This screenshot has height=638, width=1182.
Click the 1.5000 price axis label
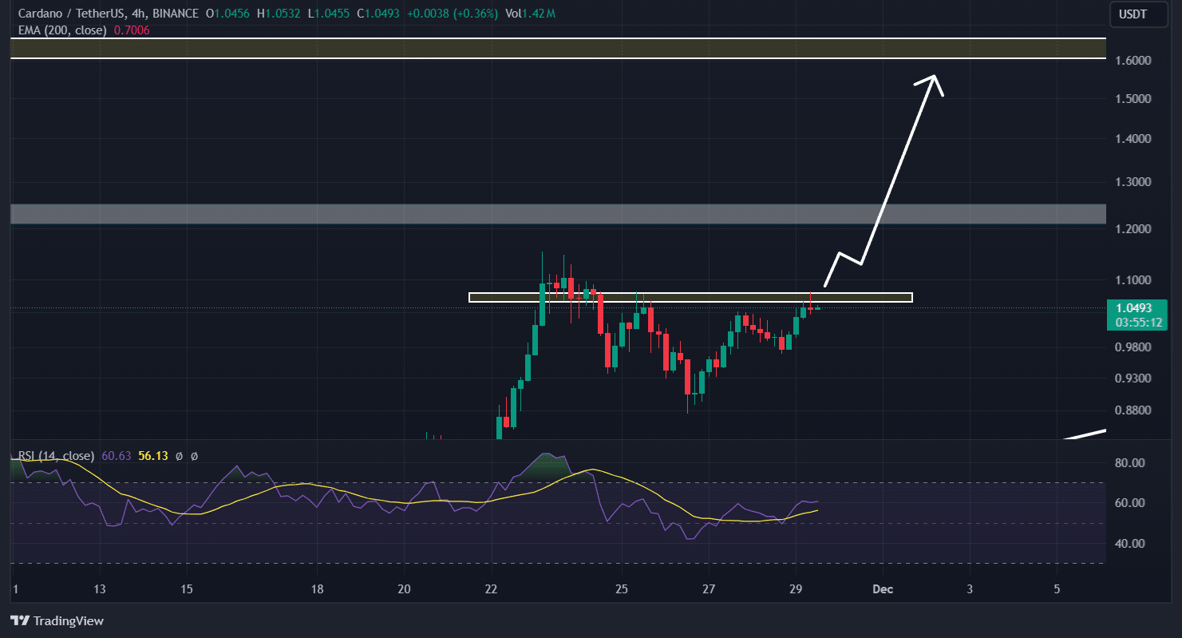click(1133, 98)
